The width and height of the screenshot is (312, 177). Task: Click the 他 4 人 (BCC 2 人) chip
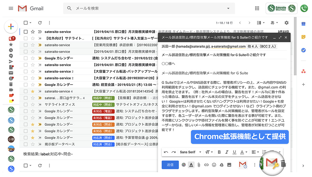click(262, 47)
